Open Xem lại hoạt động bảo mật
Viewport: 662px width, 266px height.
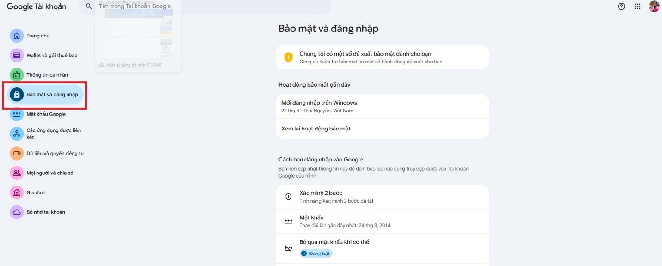point(382,129)
